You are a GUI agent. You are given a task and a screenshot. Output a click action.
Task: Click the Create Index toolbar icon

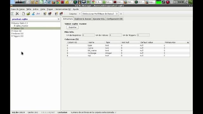point(56,14)
